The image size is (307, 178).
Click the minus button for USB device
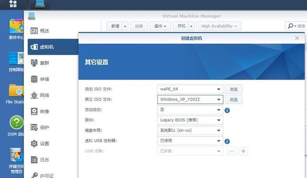click(231, 151)
